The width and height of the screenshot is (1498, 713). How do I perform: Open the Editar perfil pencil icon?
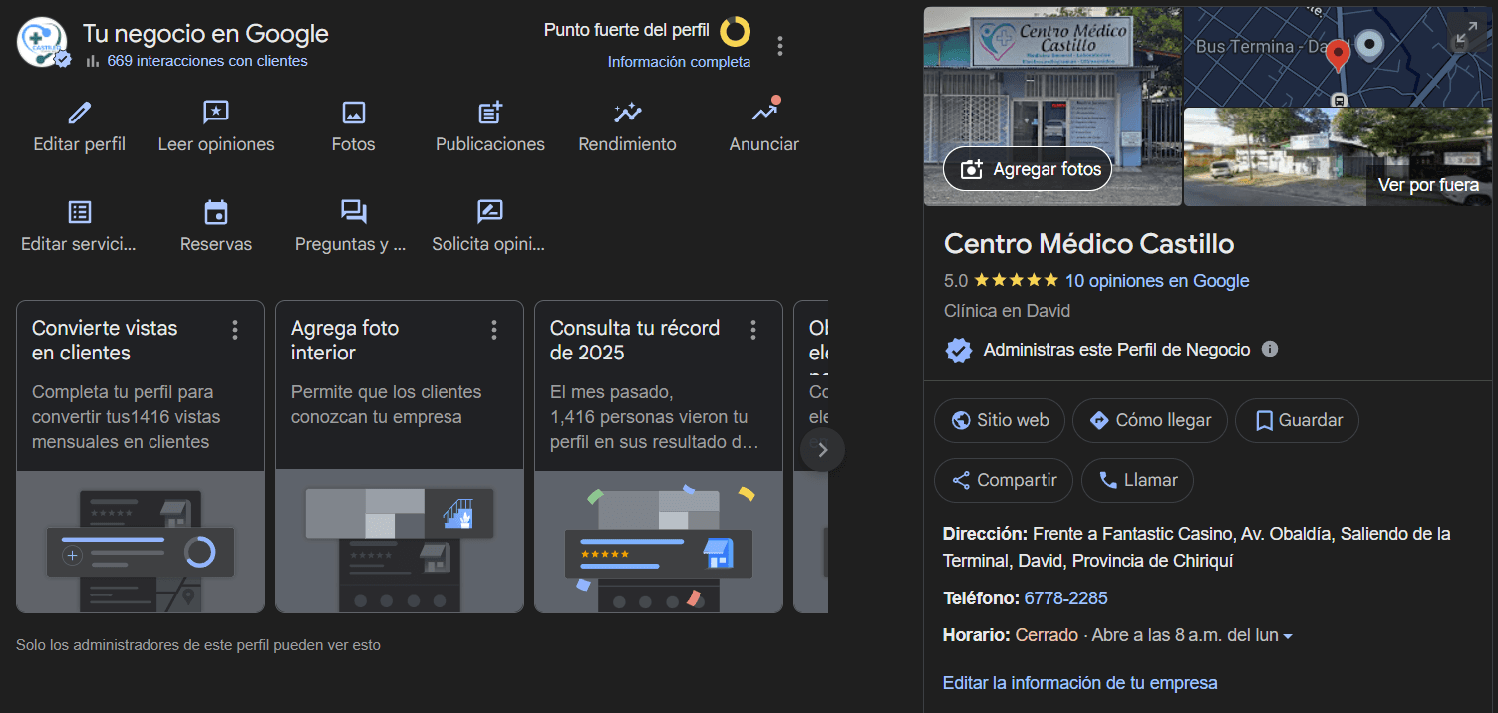click(x=80, y=113)
